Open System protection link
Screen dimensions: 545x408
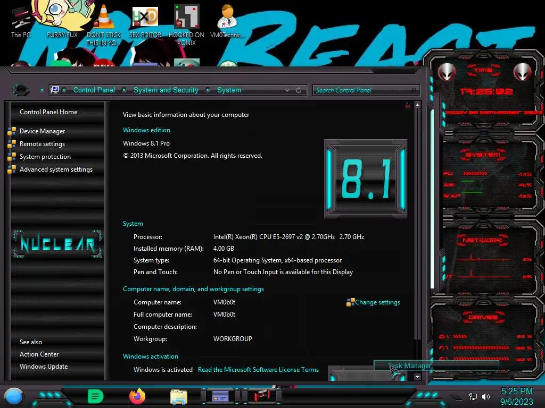click(45, 157)
